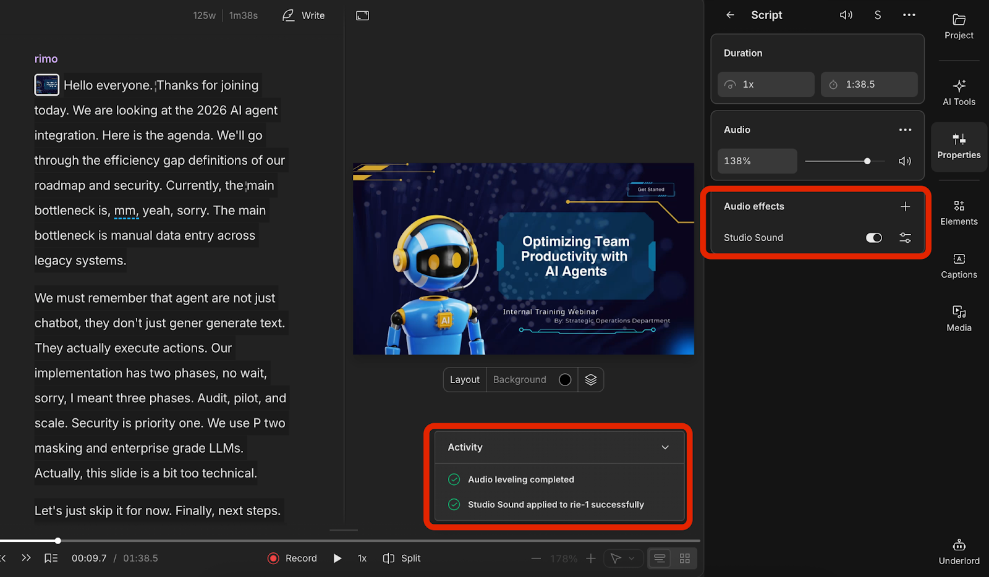Click the speaker icon in Script header

[x=846, y=15]
